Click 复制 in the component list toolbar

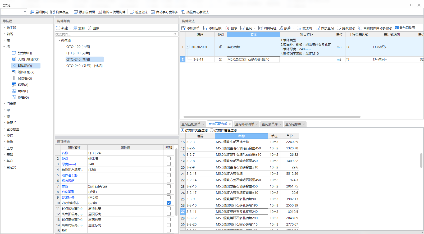[79, 28]
